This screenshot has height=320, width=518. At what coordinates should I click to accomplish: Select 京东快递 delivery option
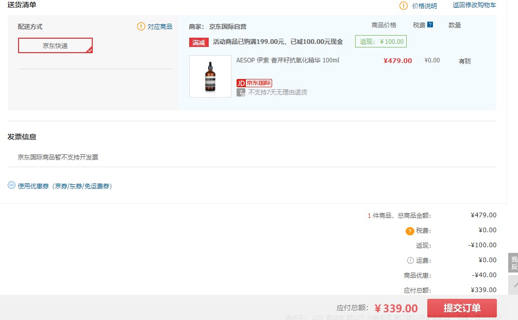tap(55, 45)
